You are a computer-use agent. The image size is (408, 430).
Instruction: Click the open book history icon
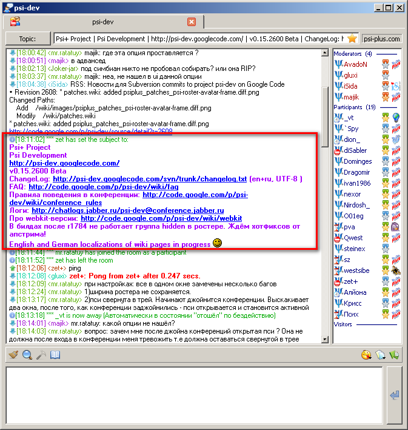tap(55, 355)
